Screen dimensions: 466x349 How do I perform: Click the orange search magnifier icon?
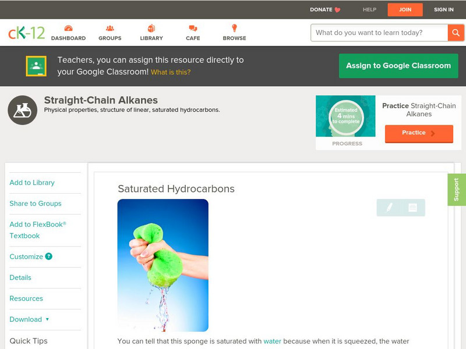coord(456,33)
